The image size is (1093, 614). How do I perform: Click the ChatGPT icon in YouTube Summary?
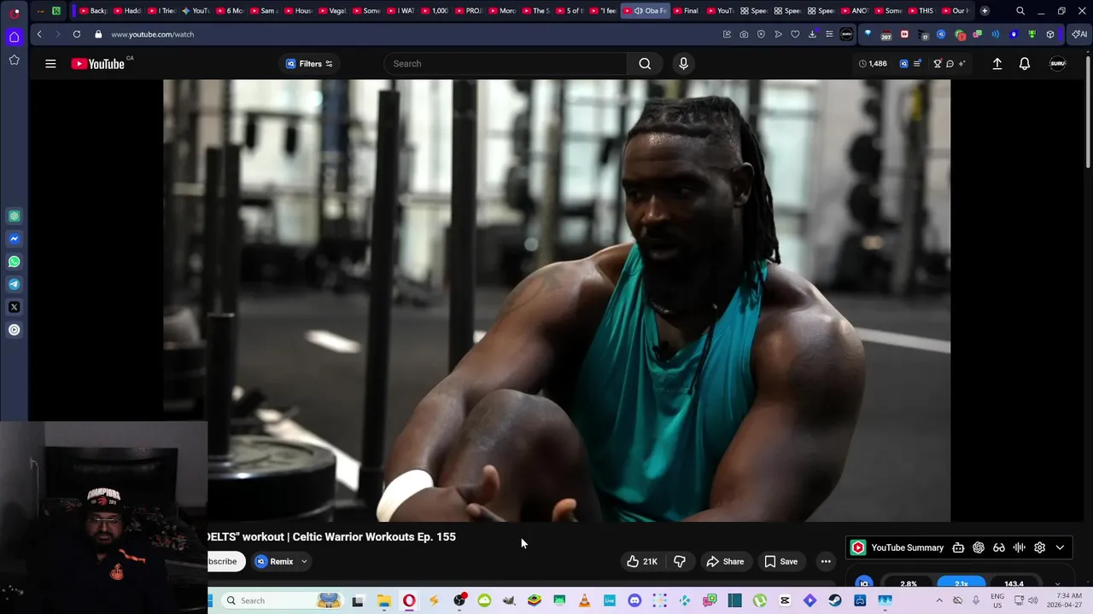tap(979, 547)
